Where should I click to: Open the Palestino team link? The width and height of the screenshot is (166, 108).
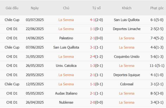(66, 38)
